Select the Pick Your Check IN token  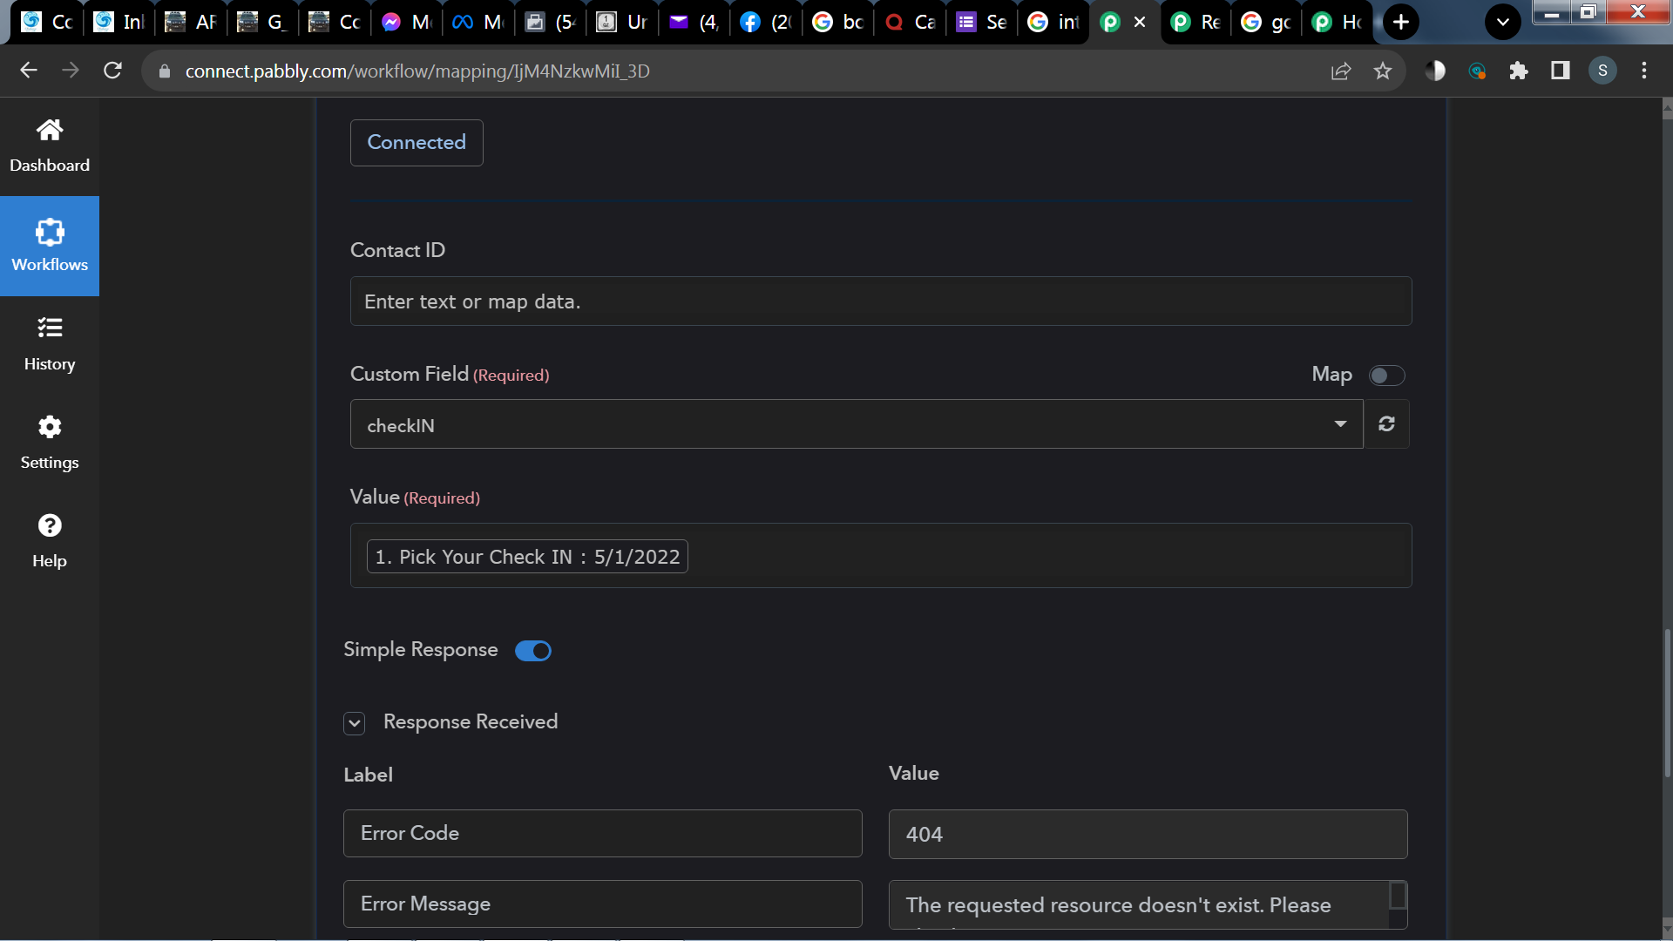coord(527,557)
